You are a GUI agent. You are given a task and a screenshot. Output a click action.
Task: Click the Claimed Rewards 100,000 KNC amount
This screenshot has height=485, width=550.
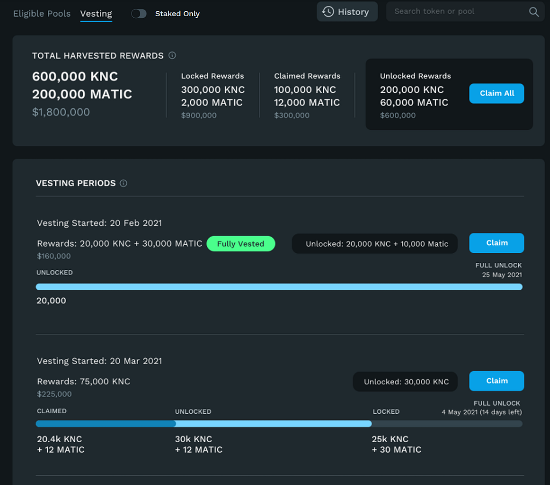(305, 90)
